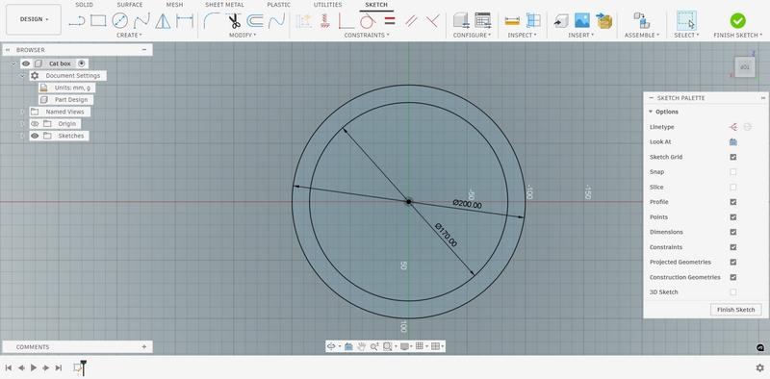Select the Parallel constraint icon
This screenshot has height=379, width=770.
412,20
